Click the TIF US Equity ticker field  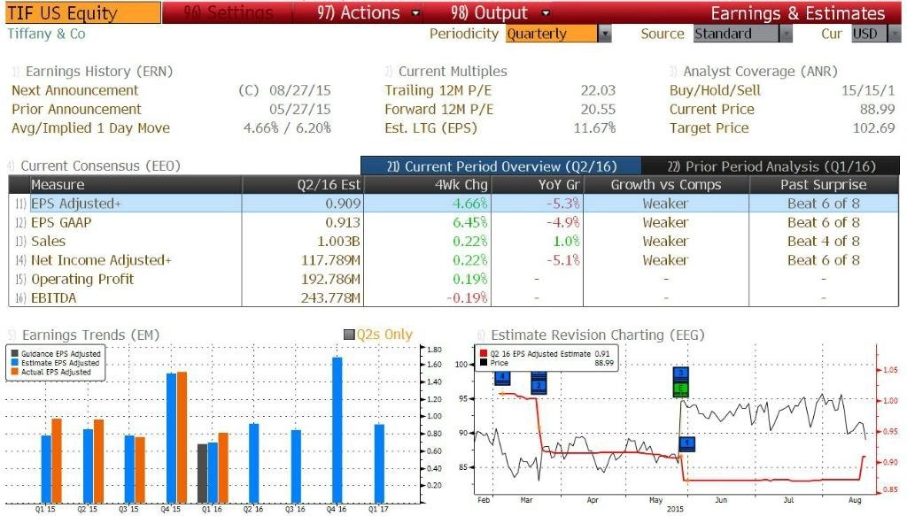[82, 12]
